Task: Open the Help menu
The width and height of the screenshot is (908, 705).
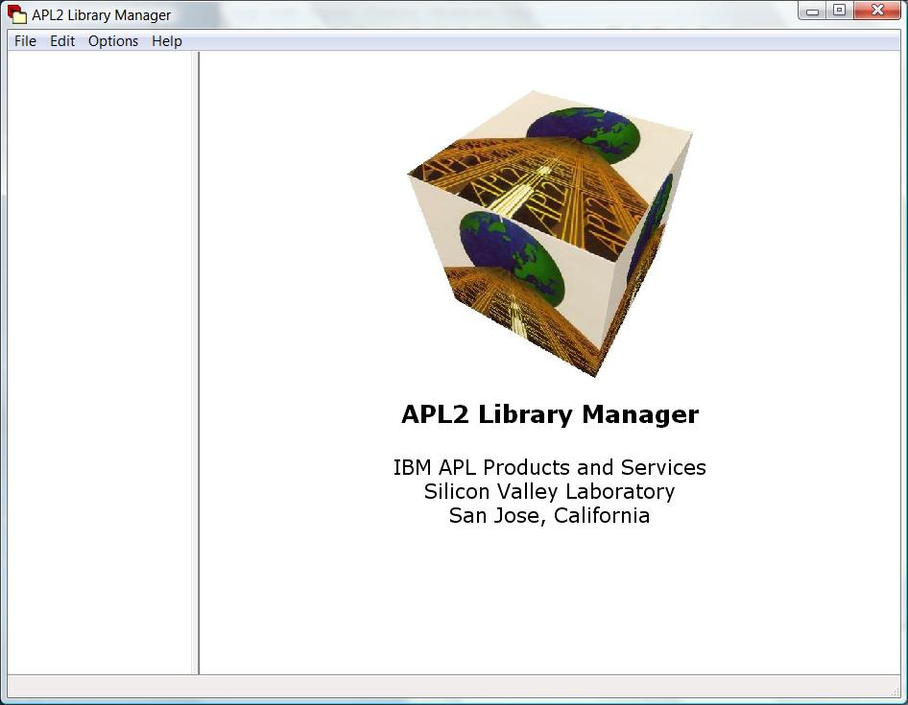Action: [x=167, y=41]
